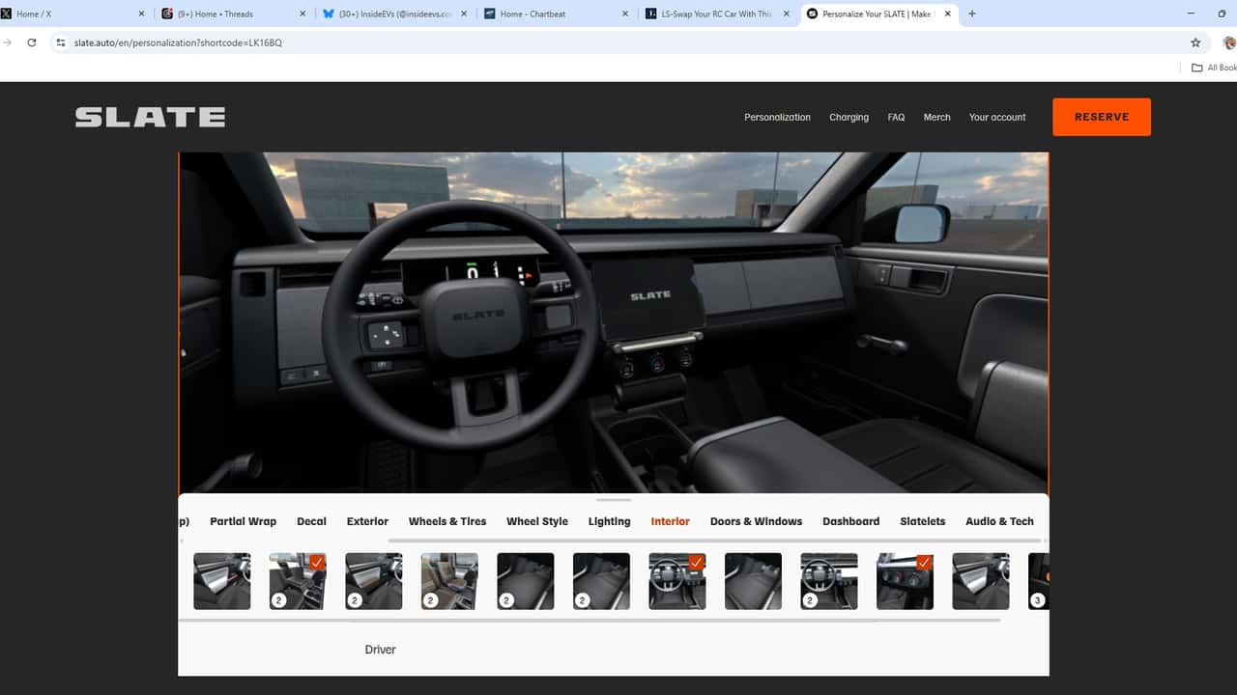
Task: Go to Your account page
Action: (x=997, y=117)
